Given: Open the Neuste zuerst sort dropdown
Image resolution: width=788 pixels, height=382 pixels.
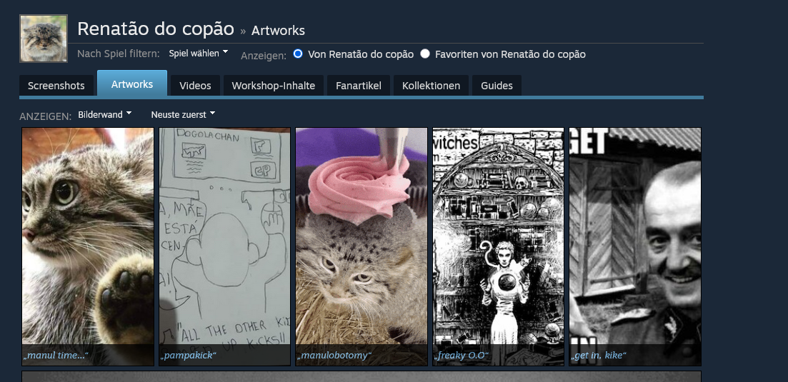Looking at the screenshot, I should 183,114.
